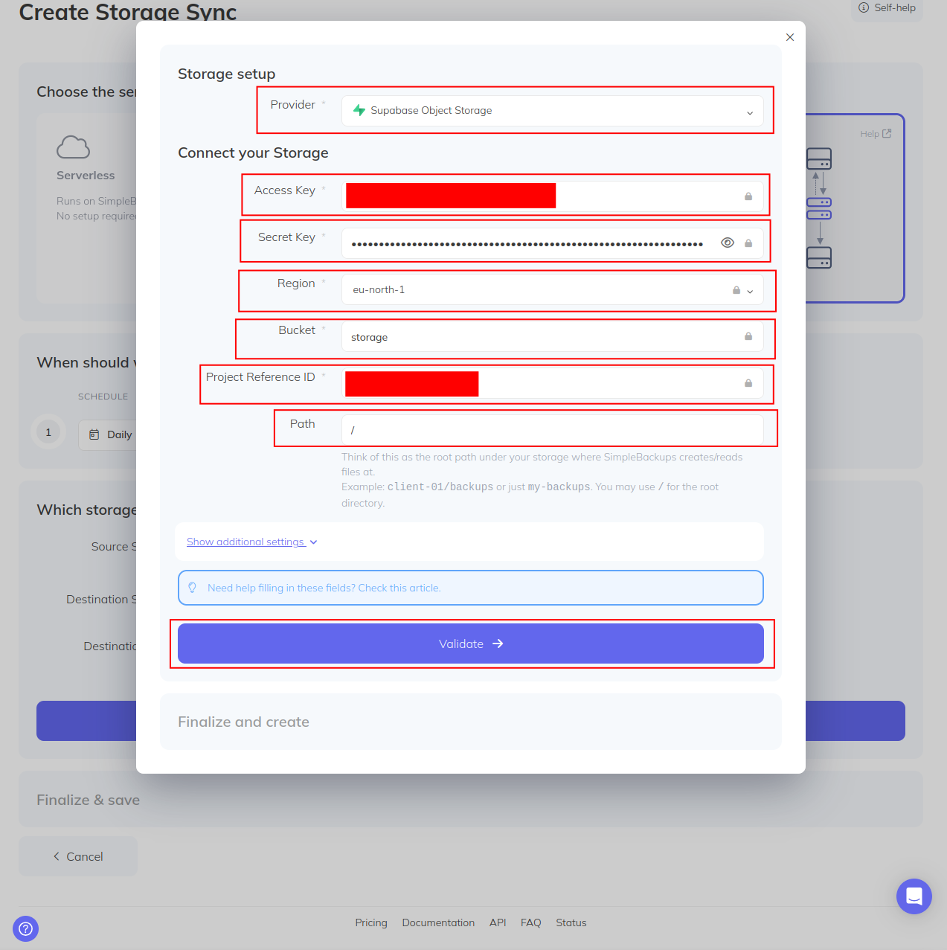The width and height of the screenshot is (947, 950).
Task: Open the Region dropdown showing eu-north-1
Action: click(552, 290)
